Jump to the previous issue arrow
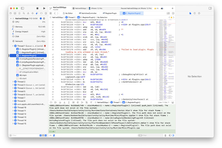This screenshot has height=148, width=222. pyautogui.click(x=169, y=17)
